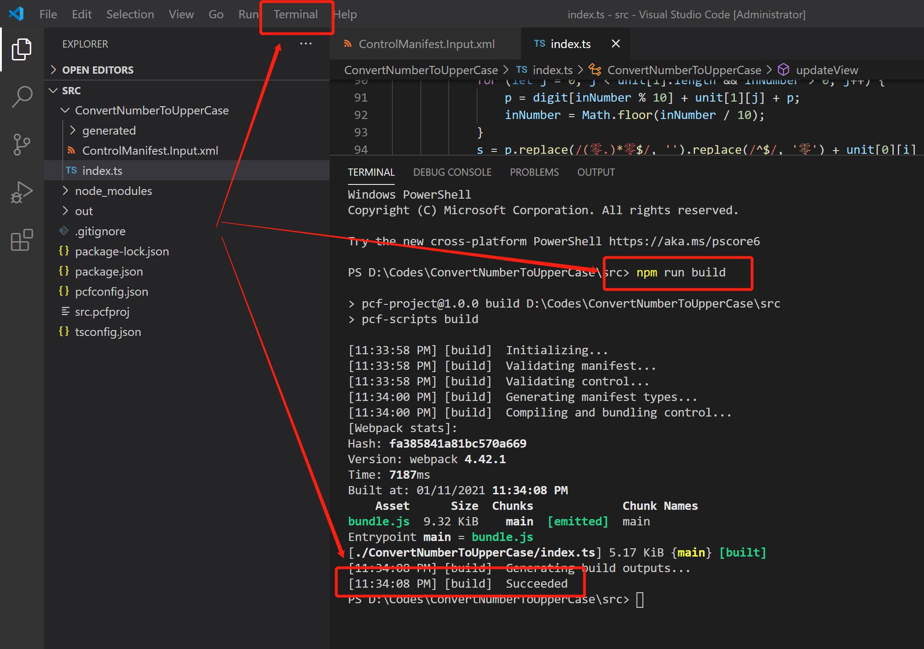924x649 pixels.
Task: Open the Go menu
Action: point(216,14)
